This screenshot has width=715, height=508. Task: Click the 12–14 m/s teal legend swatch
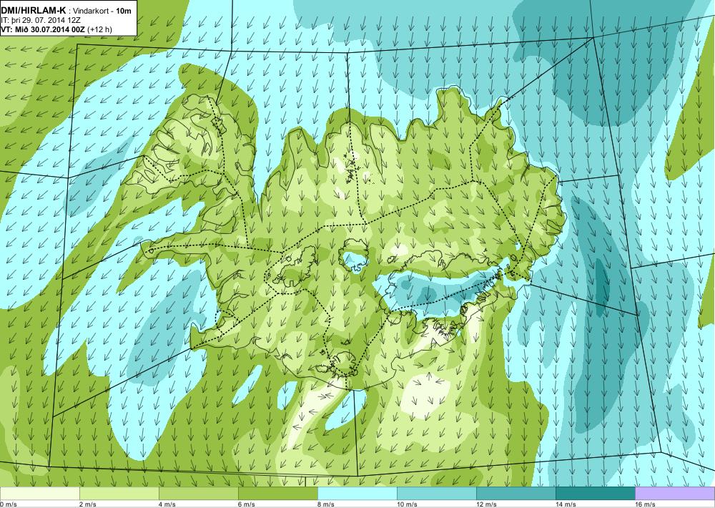tap(516, 494)
